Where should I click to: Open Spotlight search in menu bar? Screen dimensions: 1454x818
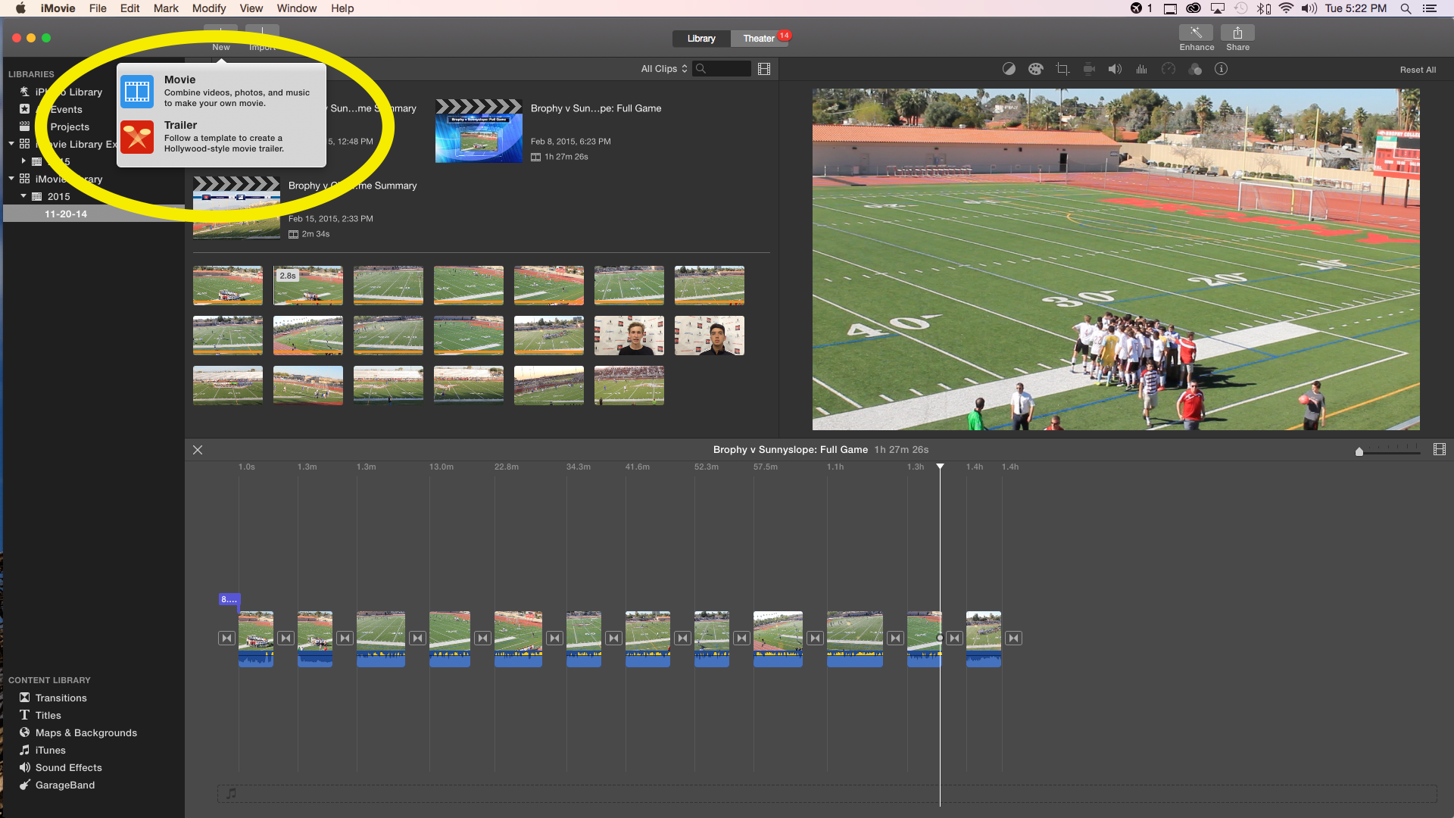tap(1406, 8)
